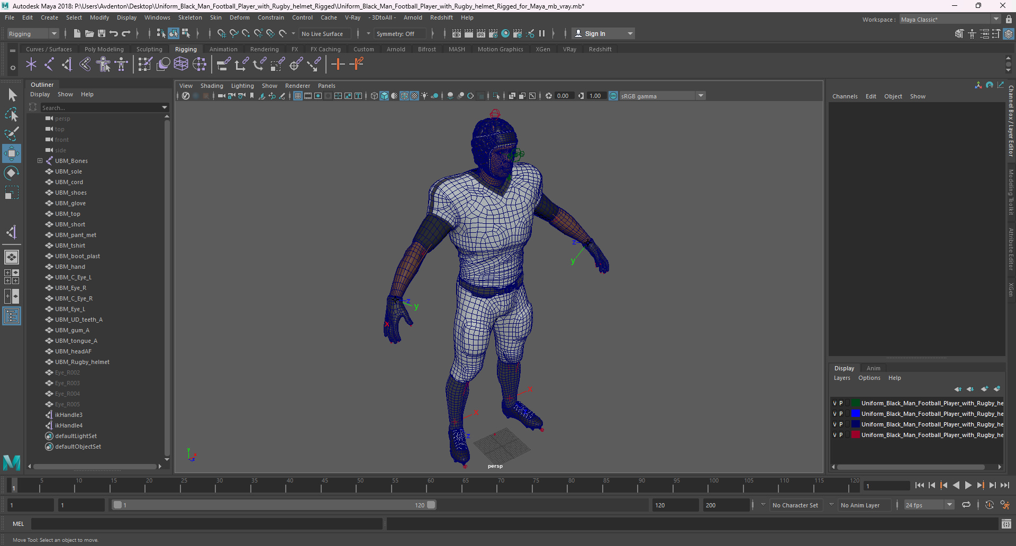This screenshot has width=1016, height=546.
Task: Click the red layer color swatch
Action: pos(855,435)
